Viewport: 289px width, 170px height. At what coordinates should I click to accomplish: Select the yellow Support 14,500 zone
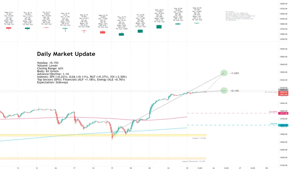[103, 135]
